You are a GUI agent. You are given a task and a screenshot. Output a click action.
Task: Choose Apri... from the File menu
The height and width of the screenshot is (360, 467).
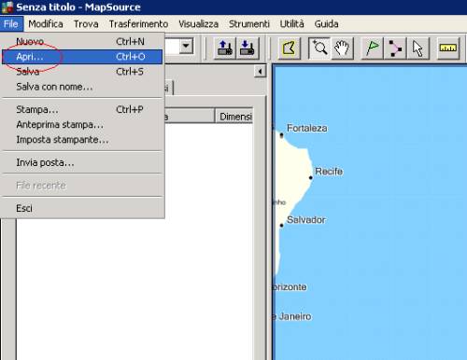tap(82, 57)
